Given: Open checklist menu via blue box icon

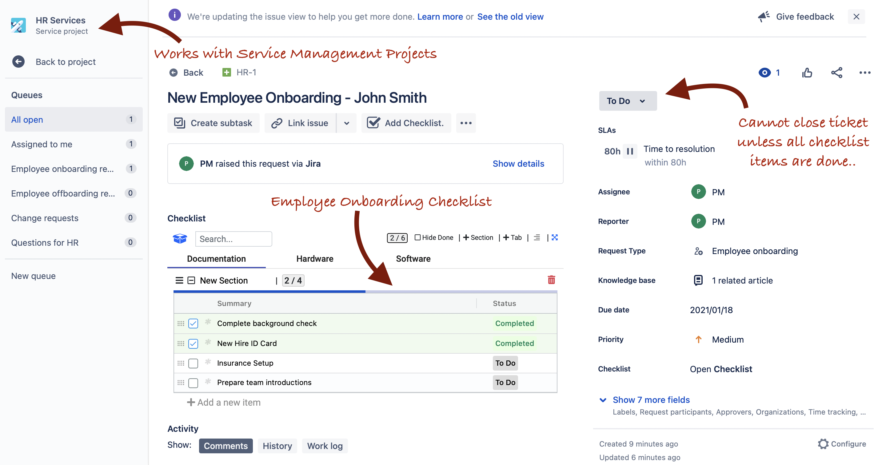Looking at the screenshot, I should [180, 238].
